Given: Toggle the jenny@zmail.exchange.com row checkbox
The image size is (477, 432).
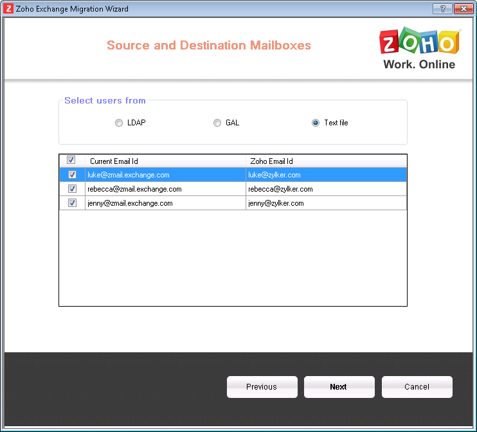Looking at the screenshot, I should pyautogui.click(x=72, y=203).
